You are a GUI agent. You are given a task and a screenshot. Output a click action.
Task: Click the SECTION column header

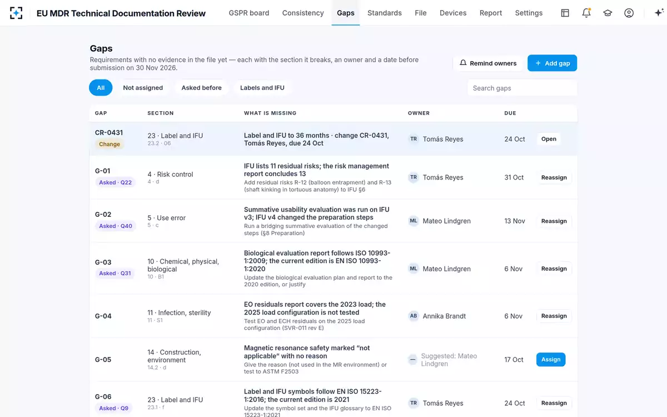pos(161,113)
